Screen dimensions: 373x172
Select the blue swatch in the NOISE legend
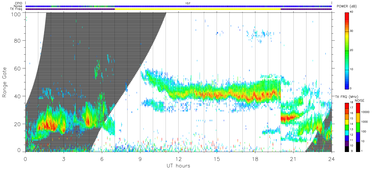click(358, 137)
